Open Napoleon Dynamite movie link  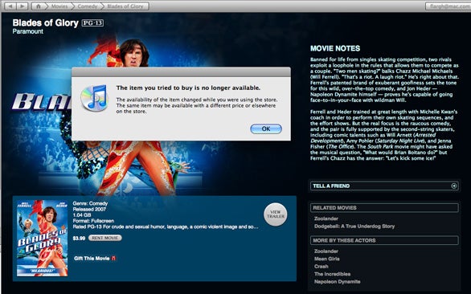click(x=337, y=282)
